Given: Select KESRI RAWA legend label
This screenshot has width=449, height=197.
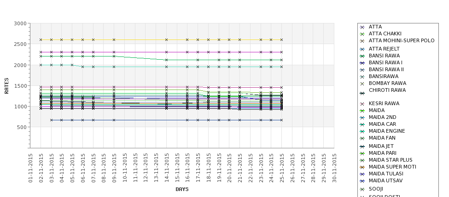Looking at the screenshot, I should click(x=384, y=103).
